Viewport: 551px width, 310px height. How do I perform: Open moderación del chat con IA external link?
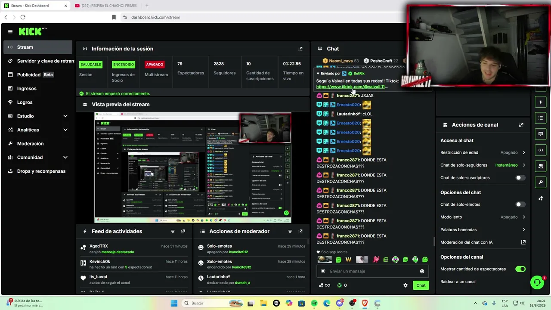coord(523,242)
